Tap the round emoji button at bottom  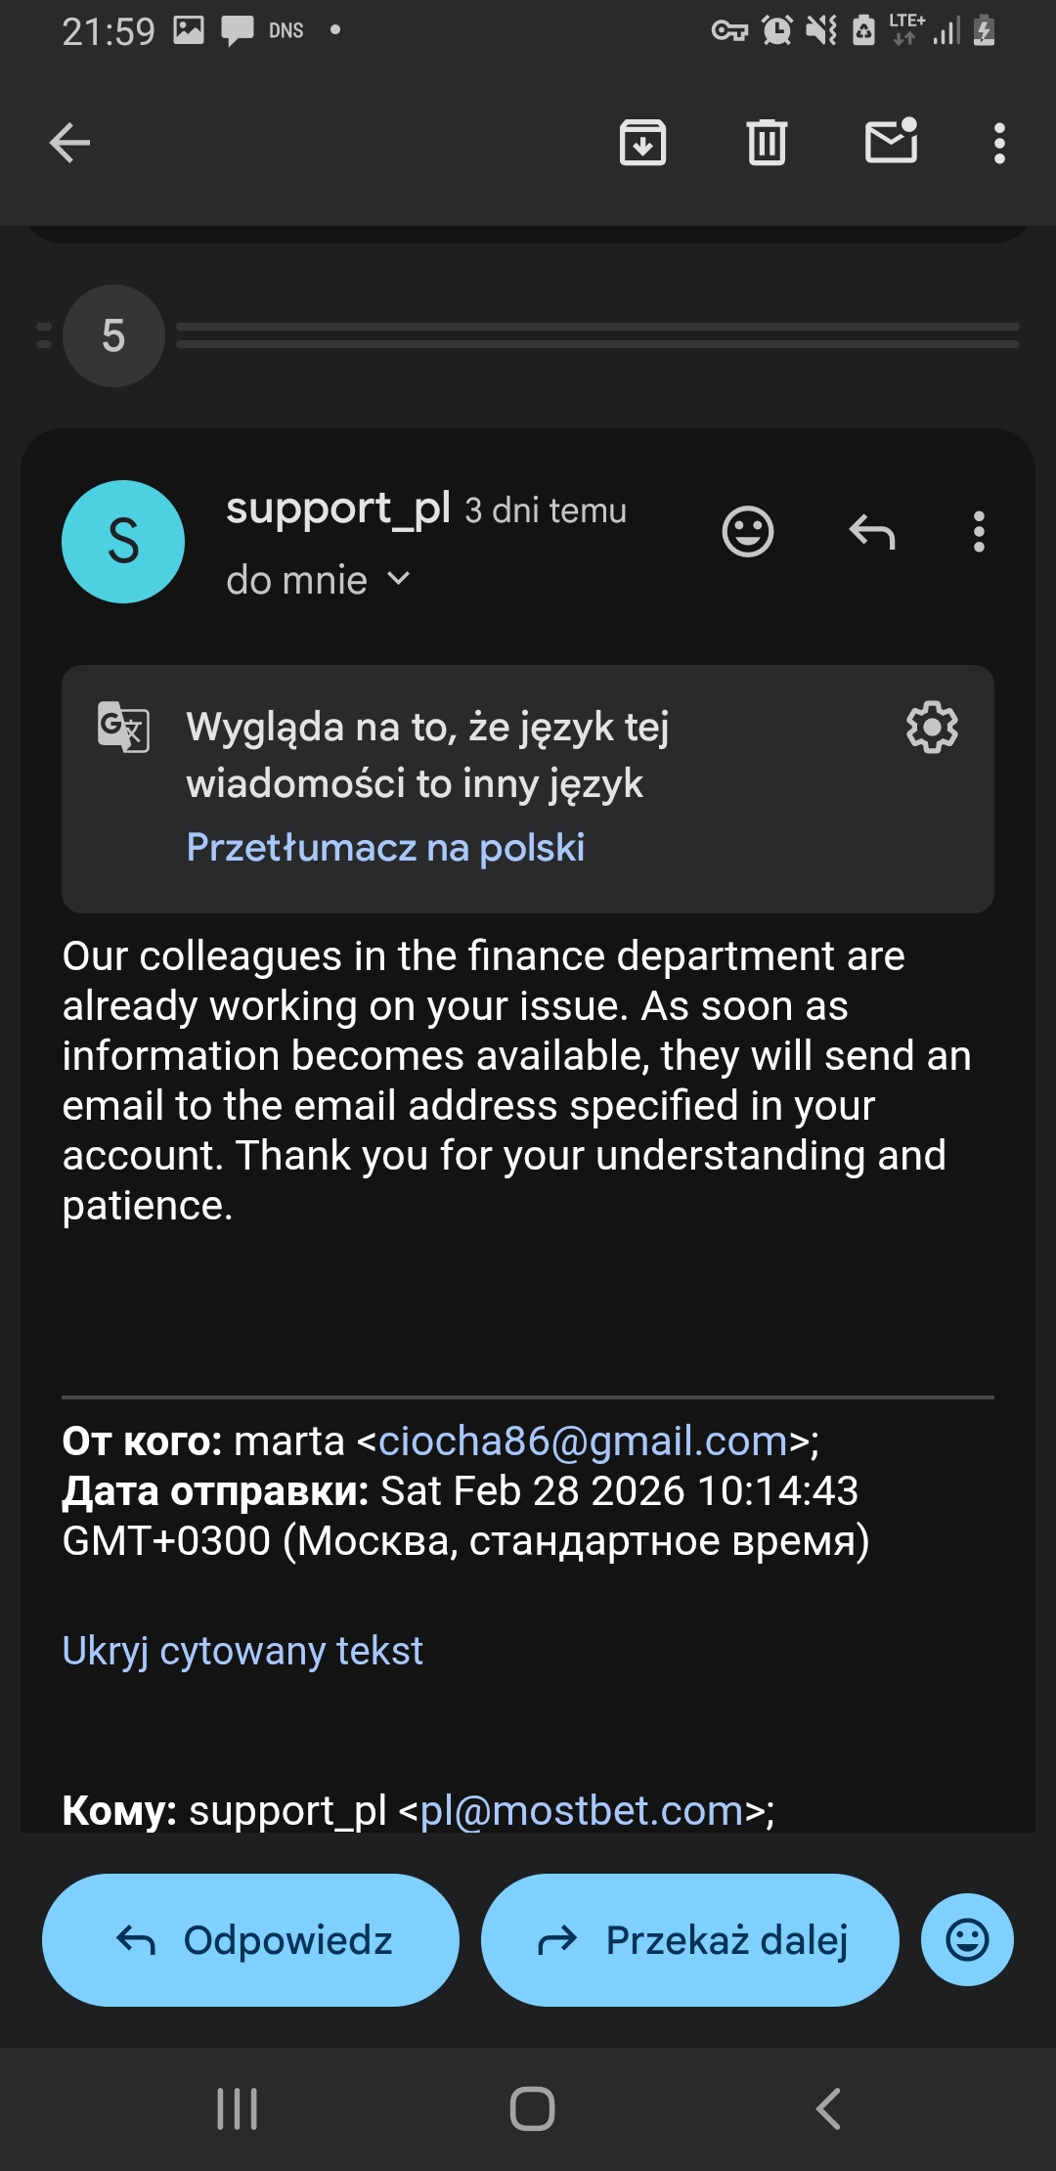pyautogui.click(x=967, y=1939)
